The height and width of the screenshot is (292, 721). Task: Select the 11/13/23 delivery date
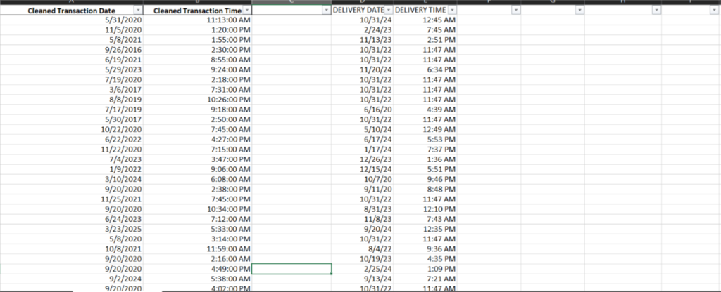[363, 40]
